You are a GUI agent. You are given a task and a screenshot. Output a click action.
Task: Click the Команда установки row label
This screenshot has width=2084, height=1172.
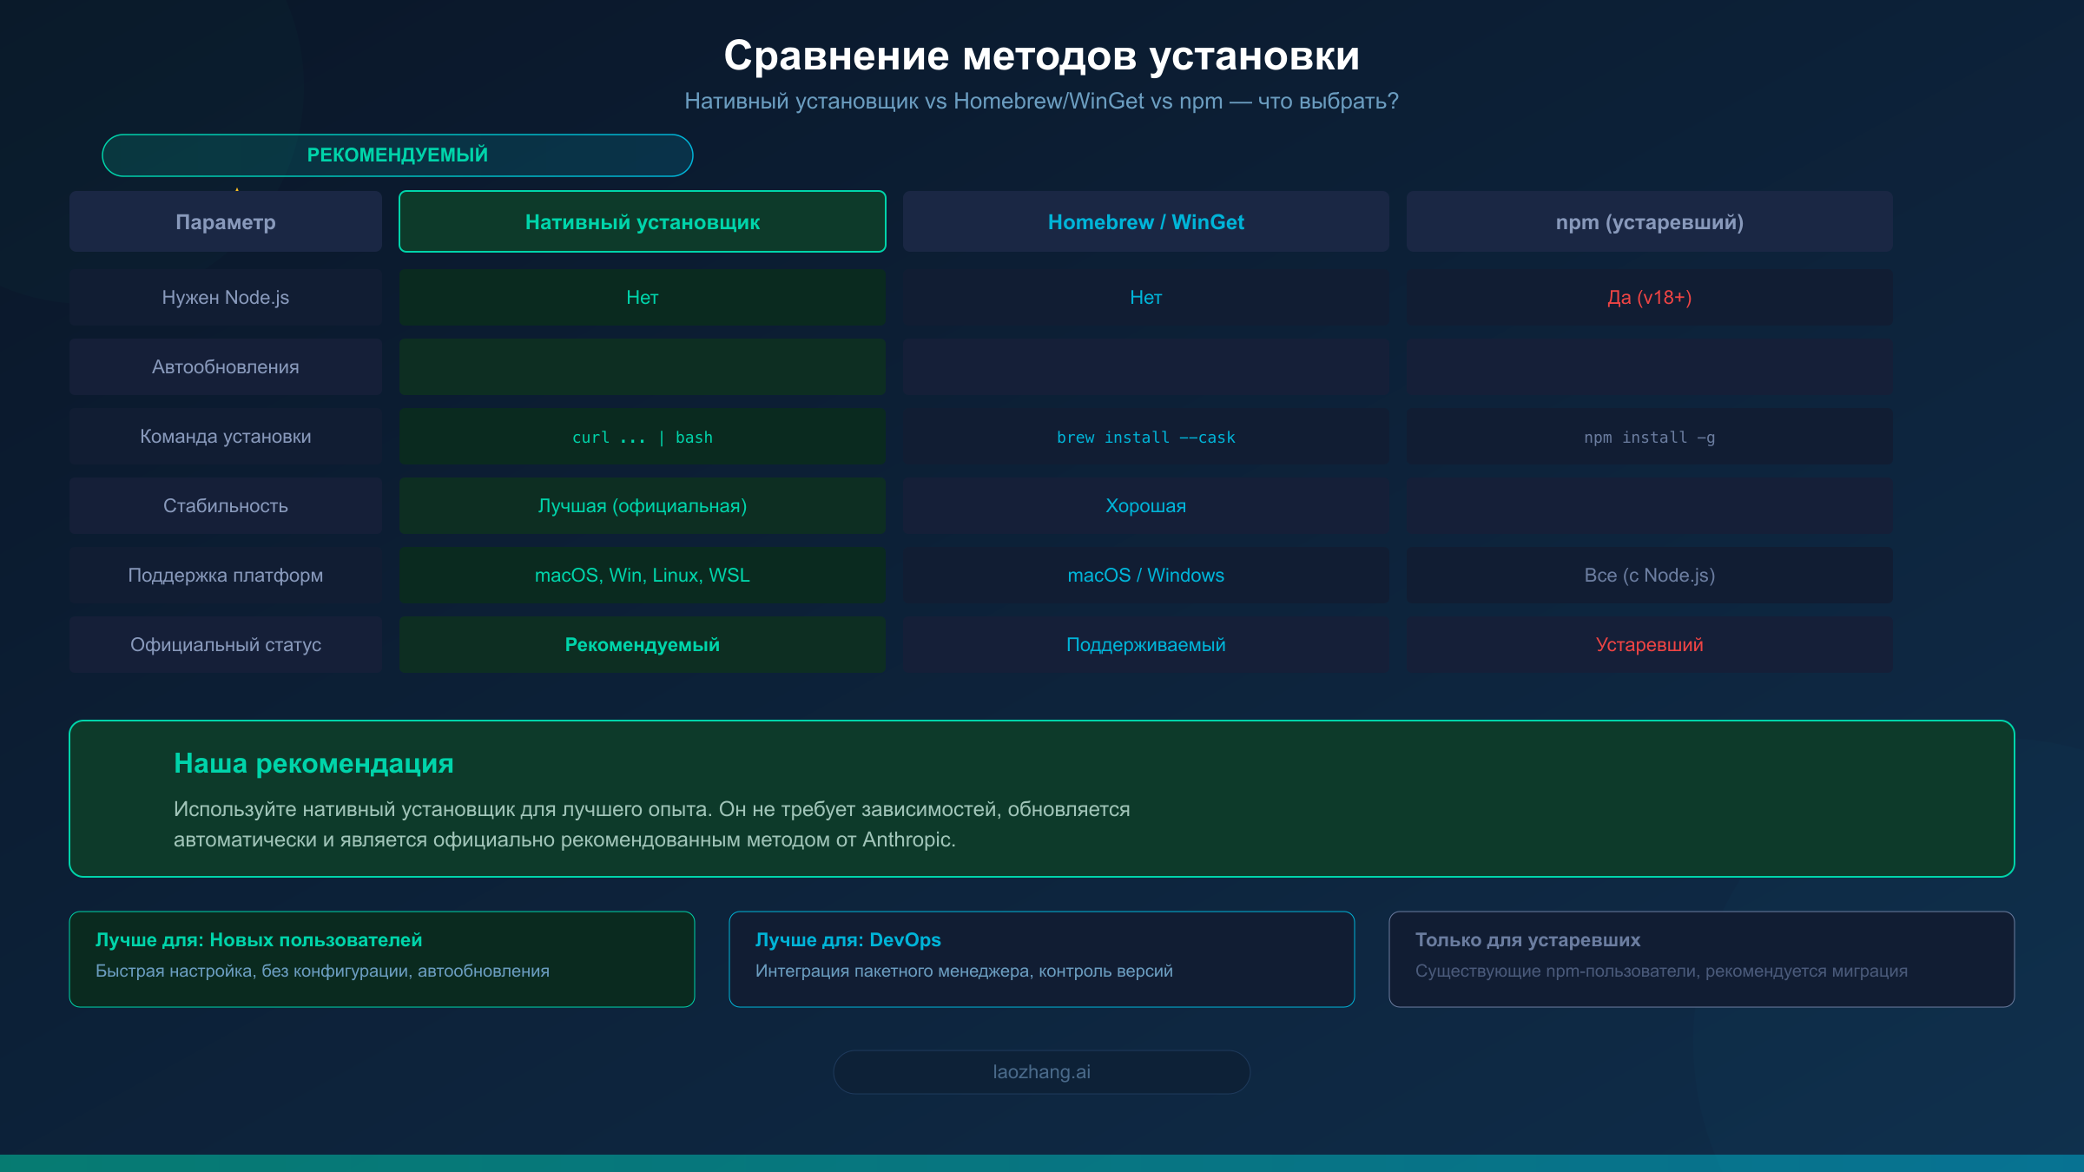point(225,436)
